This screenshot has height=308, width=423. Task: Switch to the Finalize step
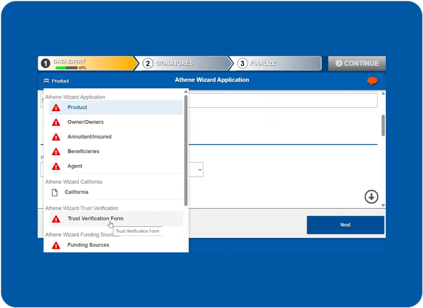click(x=275, y=63)
